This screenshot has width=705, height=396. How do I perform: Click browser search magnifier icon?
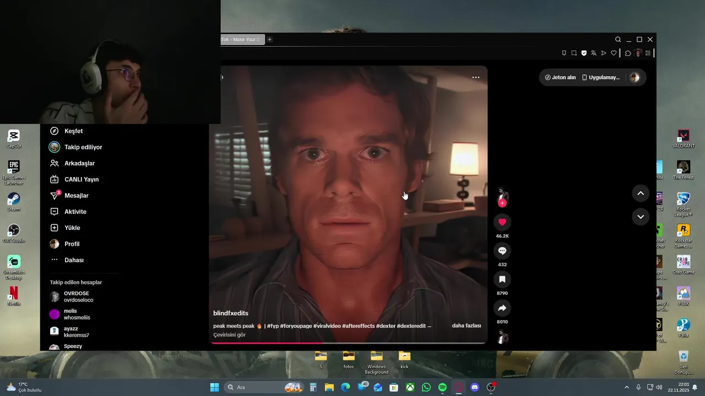pyautogui.click(x=618, y=40)
